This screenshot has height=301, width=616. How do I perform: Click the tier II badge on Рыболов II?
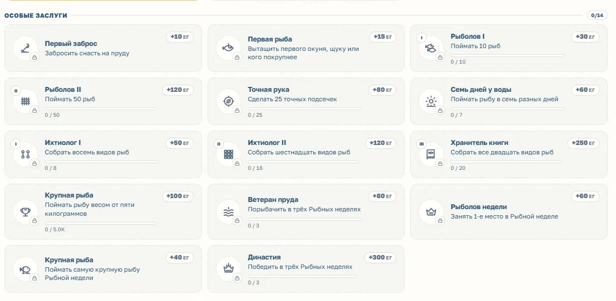(x=15, y=91)
